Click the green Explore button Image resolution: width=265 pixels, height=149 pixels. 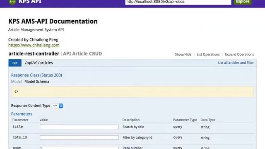coord(243,2)
